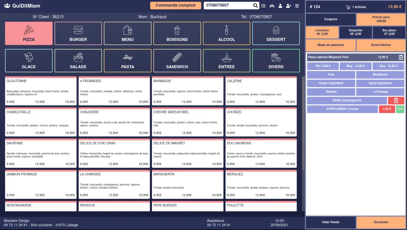The width and height of the screenshot is (407, 230).
Task: Click the Commande comptoir button
Action: pos(176,5)
